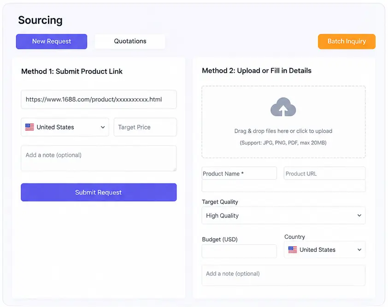Click the Submit Request button

(99, 192)
